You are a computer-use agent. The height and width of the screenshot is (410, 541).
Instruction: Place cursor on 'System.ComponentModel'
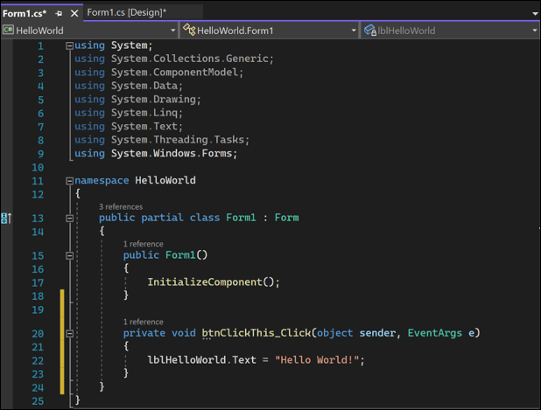point(174,73)
